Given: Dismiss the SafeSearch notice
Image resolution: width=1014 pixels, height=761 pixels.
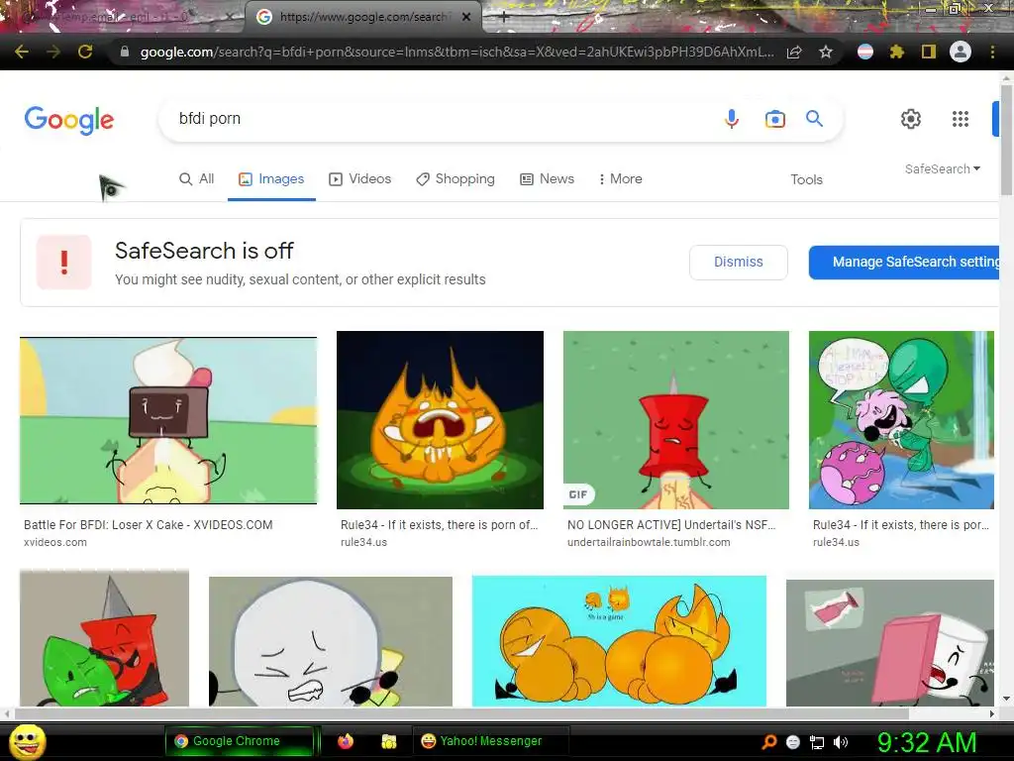Looking at the screenshot, I should 739,262.
